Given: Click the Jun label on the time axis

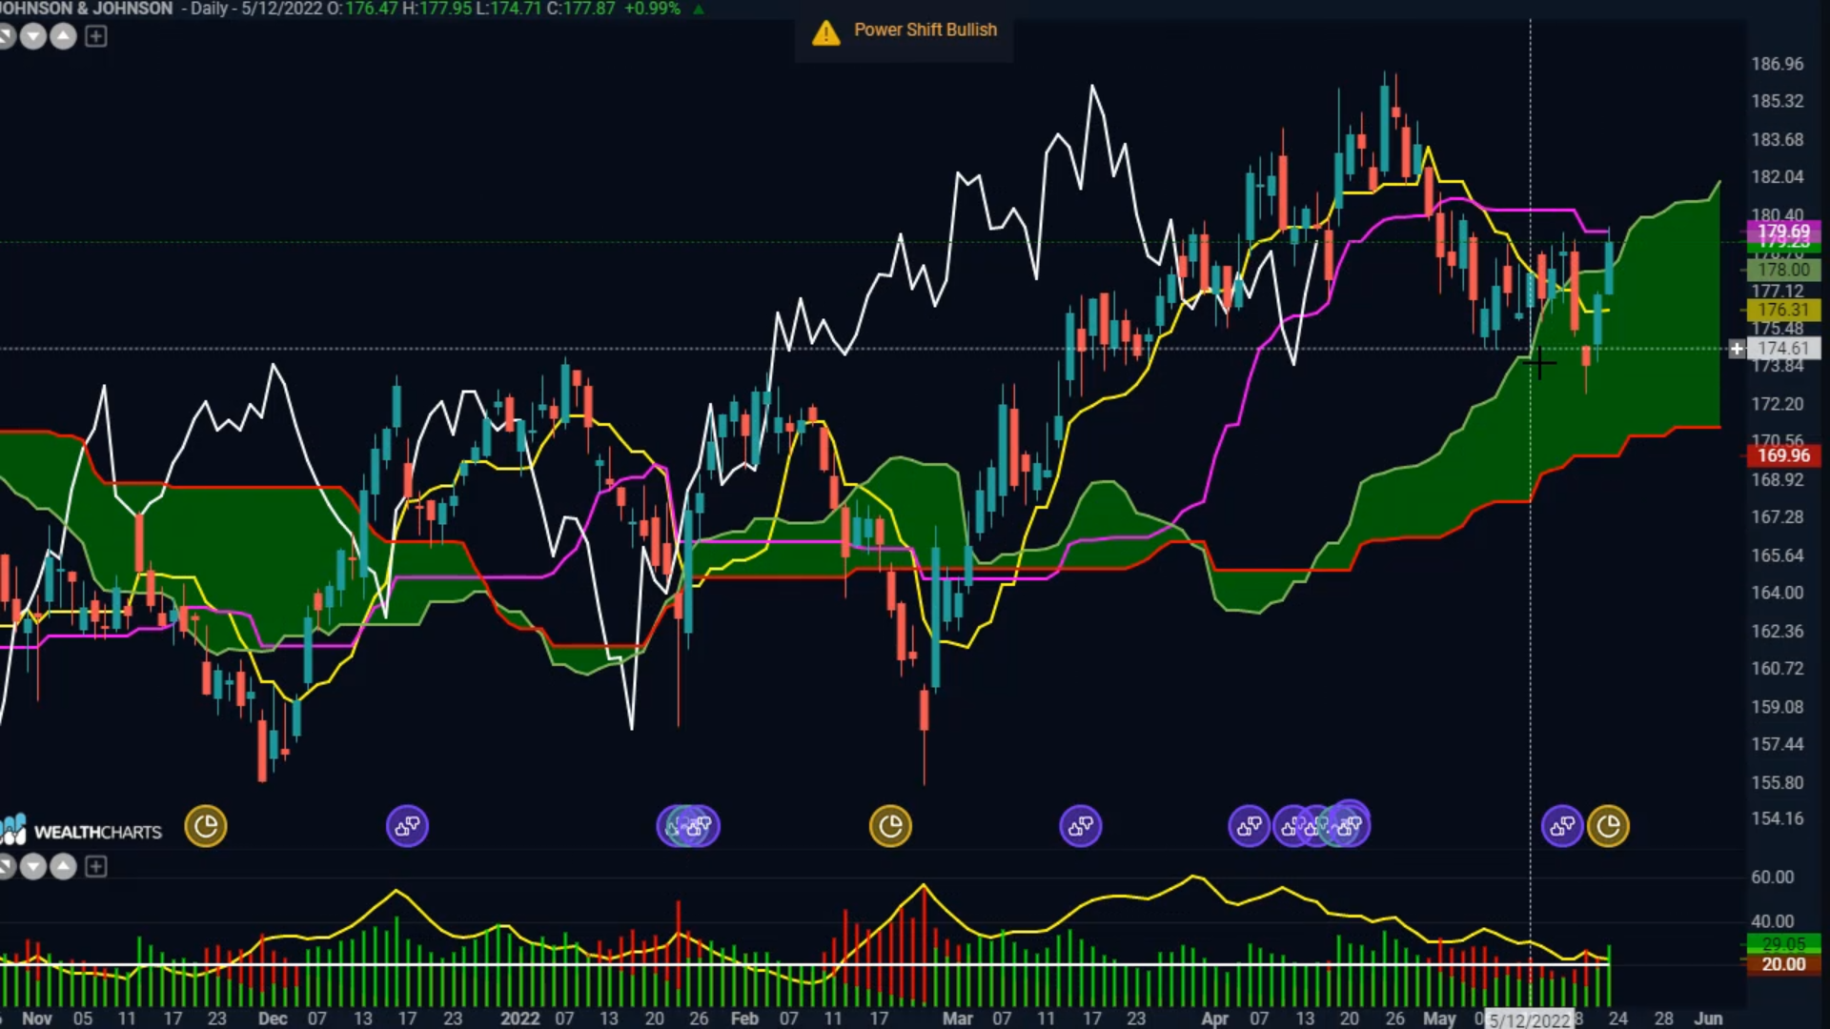Looking at the screenshot, I should point(1708,1019).
